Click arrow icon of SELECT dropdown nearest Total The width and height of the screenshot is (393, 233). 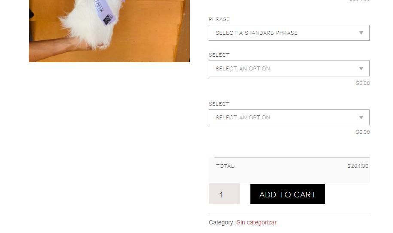361,118
